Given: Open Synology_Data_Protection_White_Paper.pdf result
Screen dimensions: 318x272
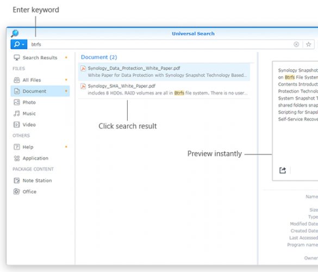Looking at the screenshot, I should pyautogui.click(x=164, y=72).
